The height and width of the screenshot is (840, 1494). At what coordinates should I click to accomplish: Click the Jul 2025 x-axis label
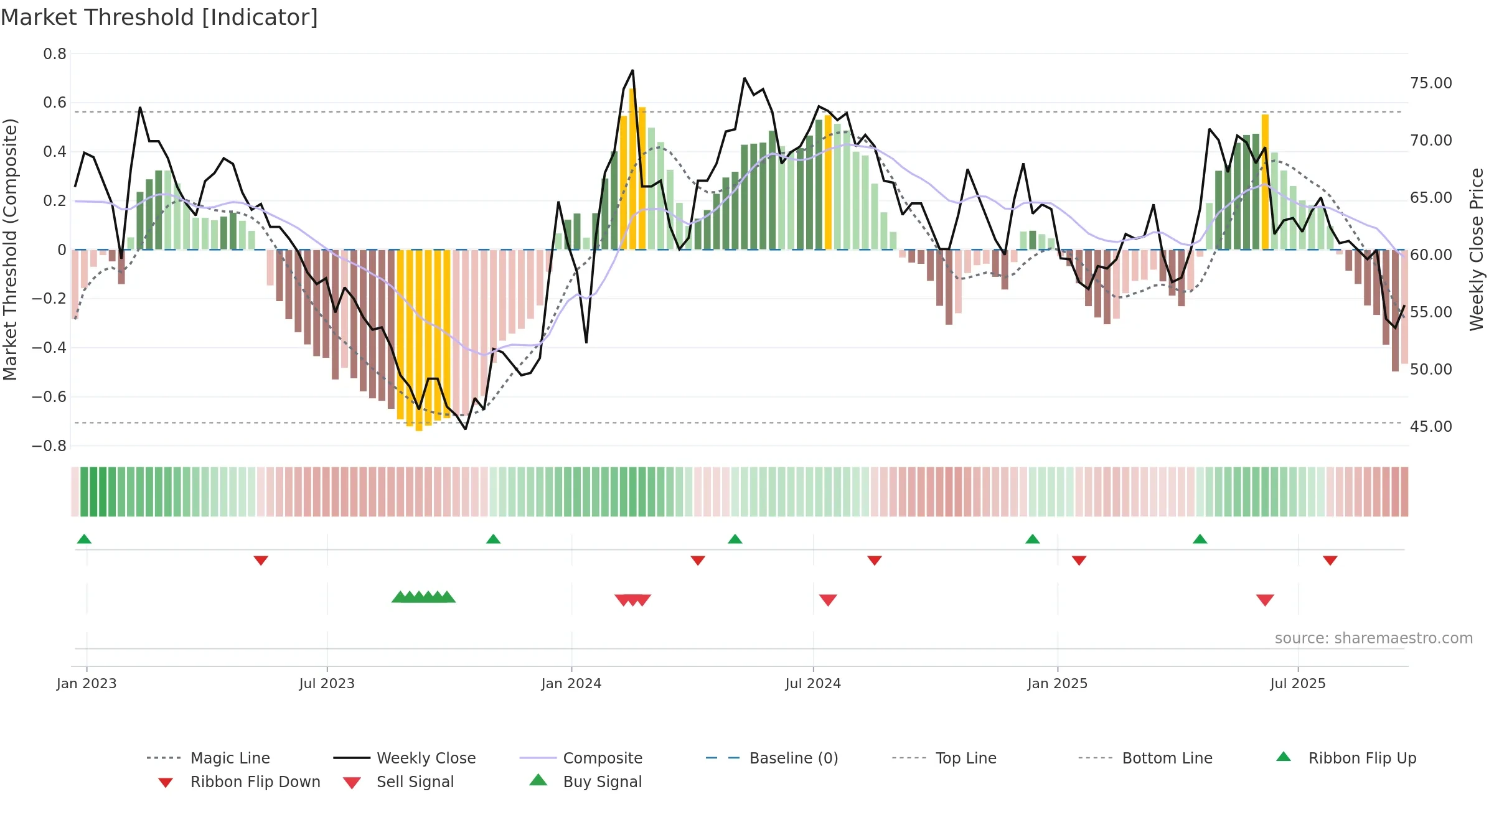point(1298,684)
